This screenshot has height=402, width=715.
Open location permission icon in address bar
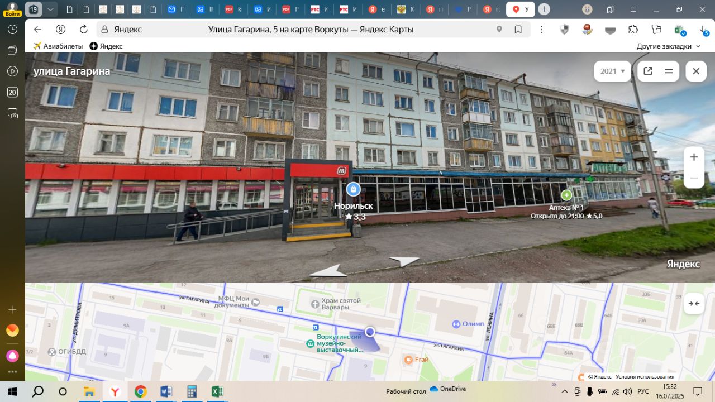click(x=499, y=30)
